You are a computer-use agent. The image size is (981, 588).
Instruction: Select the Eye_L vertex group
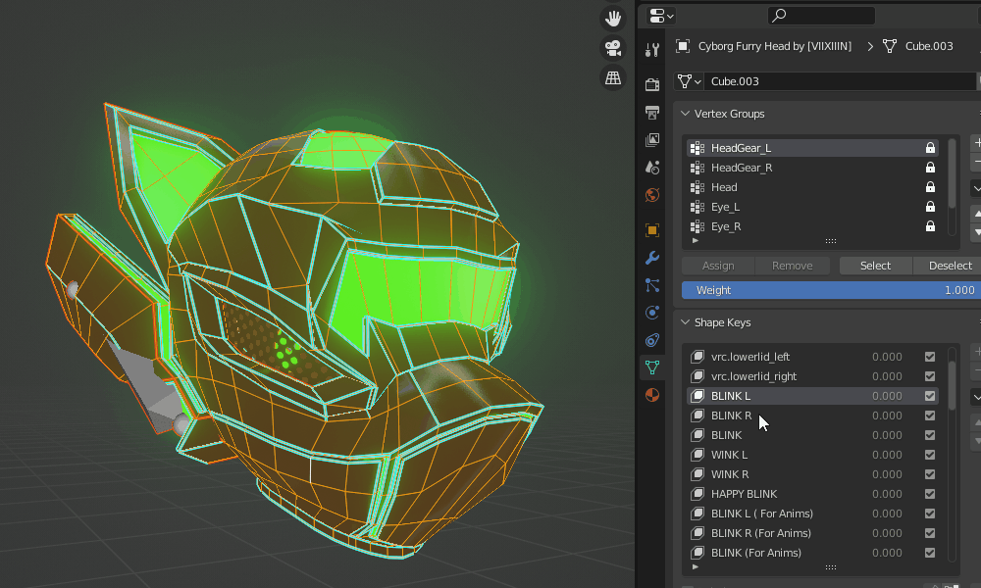coord(812,207)
